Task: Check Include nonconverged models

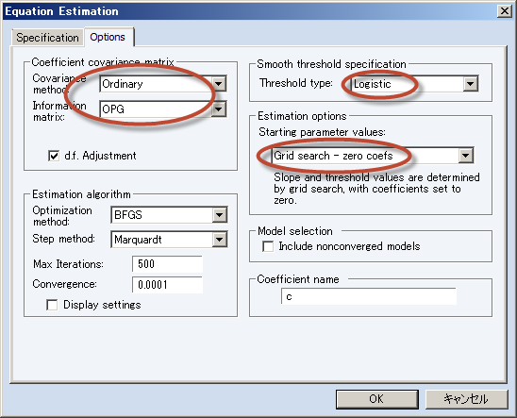Action: 268,246
